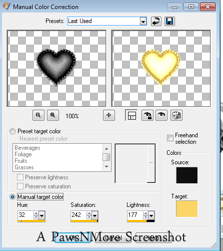Click the Hue value input field
The image size is (223, 251).
[x=25, y=215]
